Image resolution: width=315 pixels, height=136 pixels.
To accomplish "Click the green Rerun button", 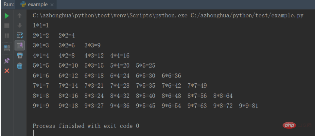I will pyautogui.click(x=7, y=16).
